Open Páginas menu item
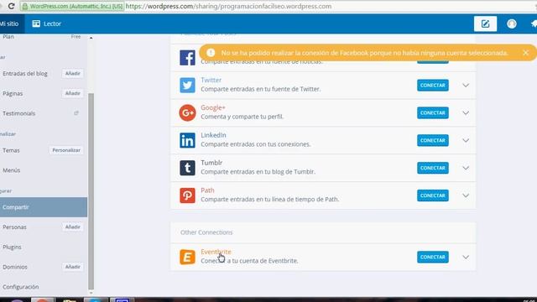 (13, 93)
